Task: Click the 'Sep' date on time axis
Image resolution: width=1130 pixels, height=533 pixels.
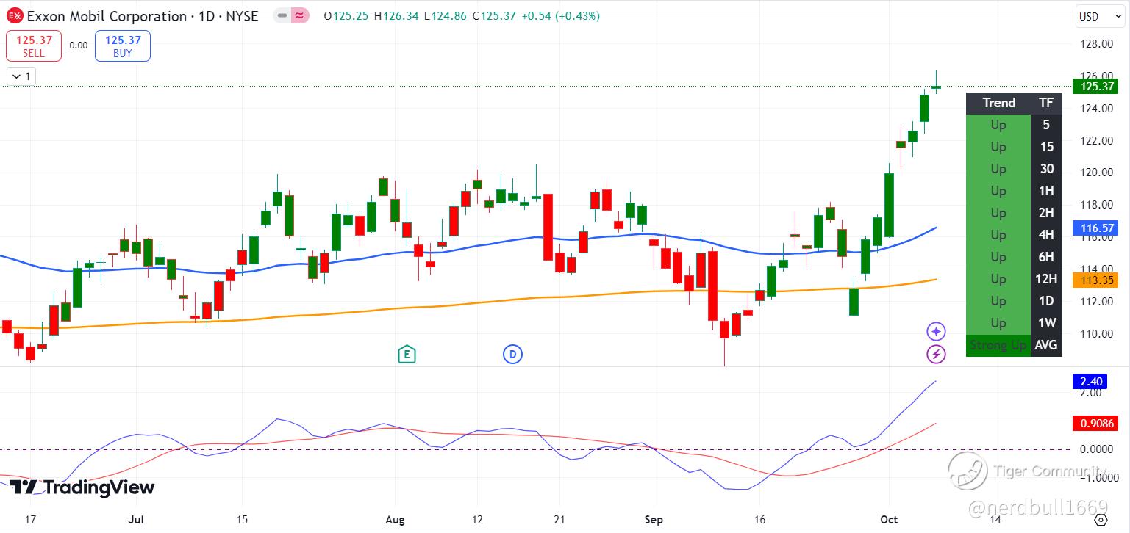Action: coord(653,520)
